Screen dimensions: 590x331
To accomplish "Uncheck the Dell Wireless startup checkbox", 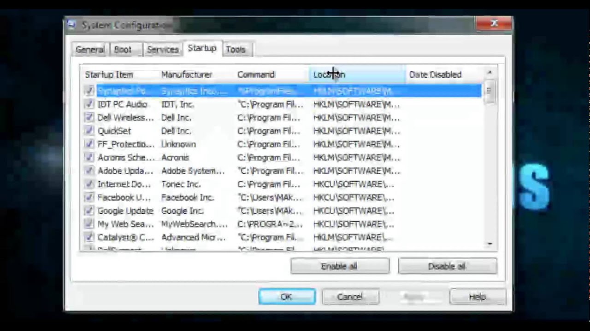I will [x=89, y=118].
